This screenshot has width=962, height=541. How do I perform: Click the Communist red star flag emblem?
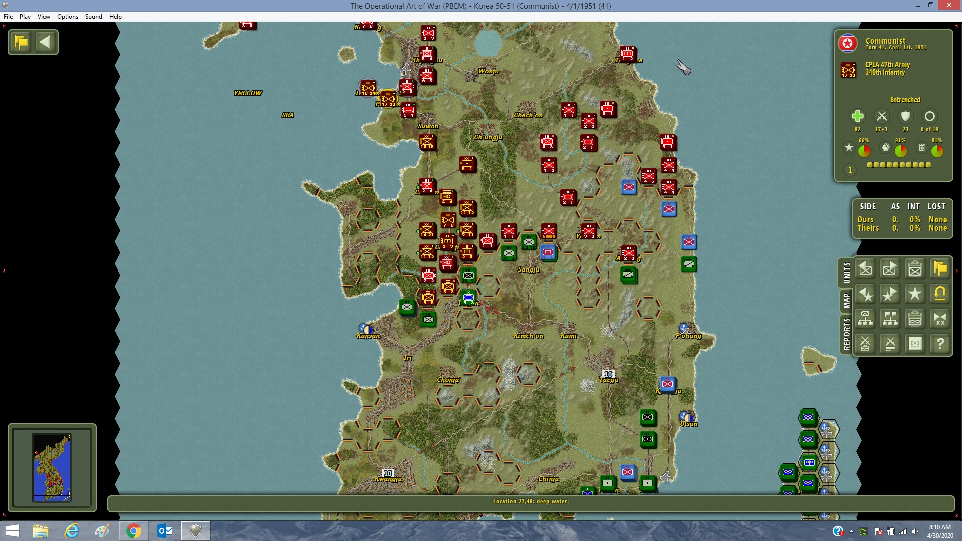point(848,44)
